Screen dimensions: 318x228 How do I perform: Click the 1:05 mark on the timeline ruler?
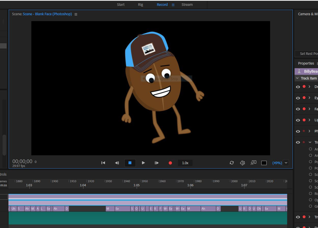137,185
